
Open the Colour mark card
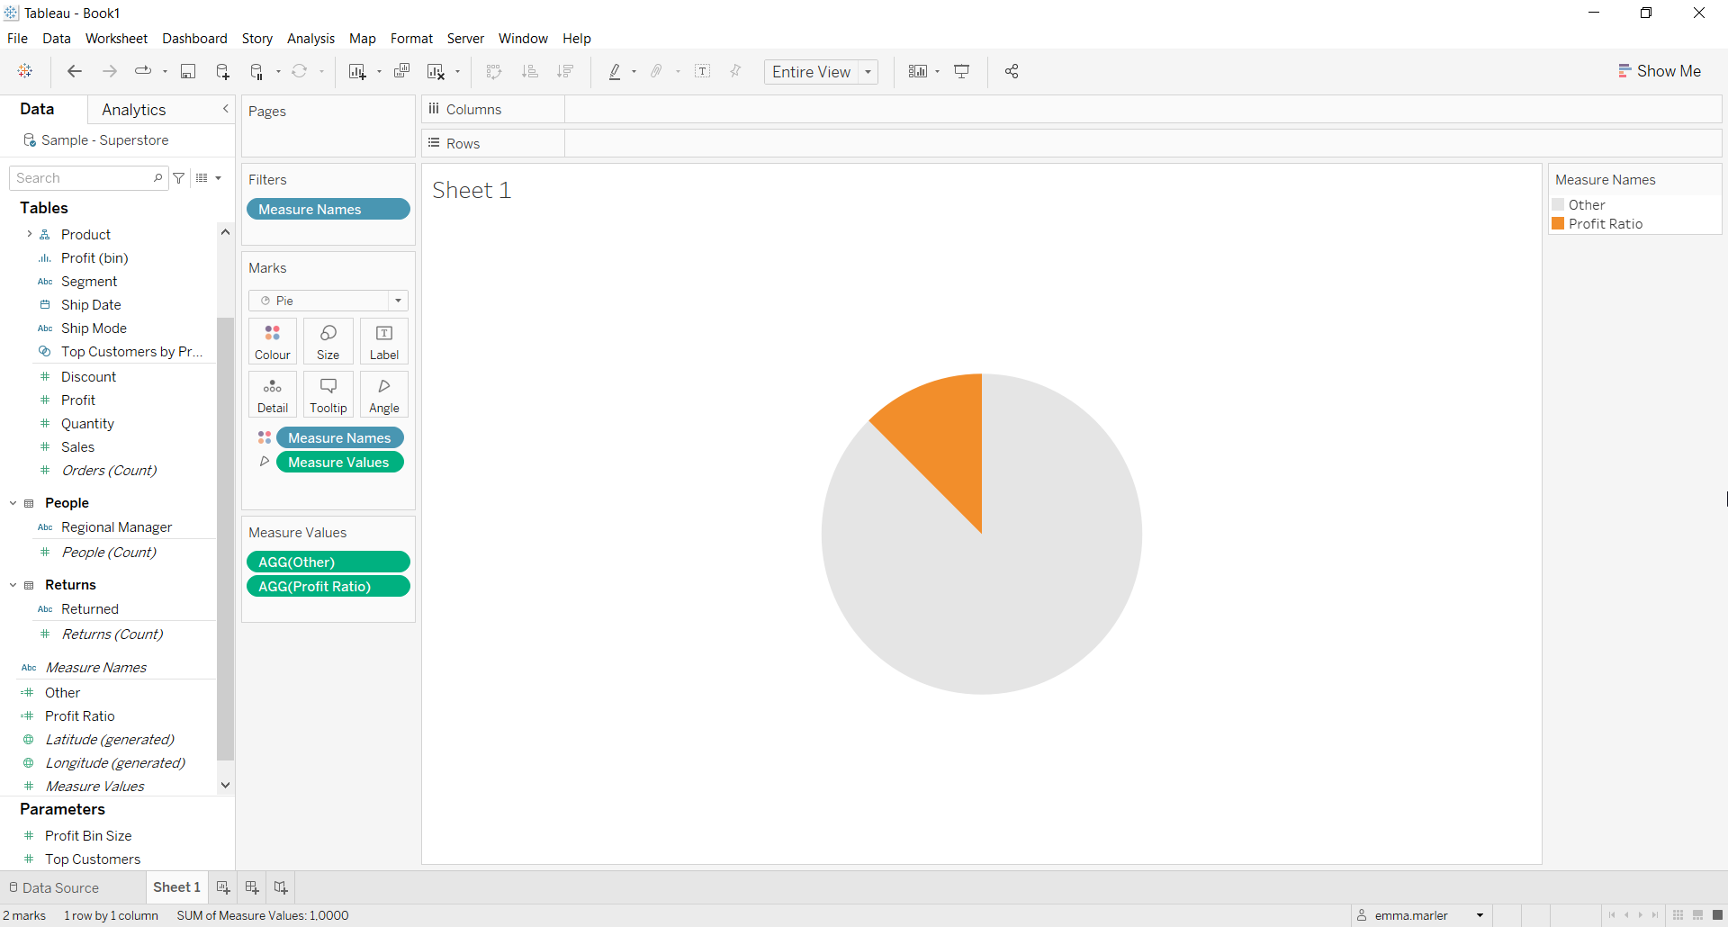(x=272, y=341)
